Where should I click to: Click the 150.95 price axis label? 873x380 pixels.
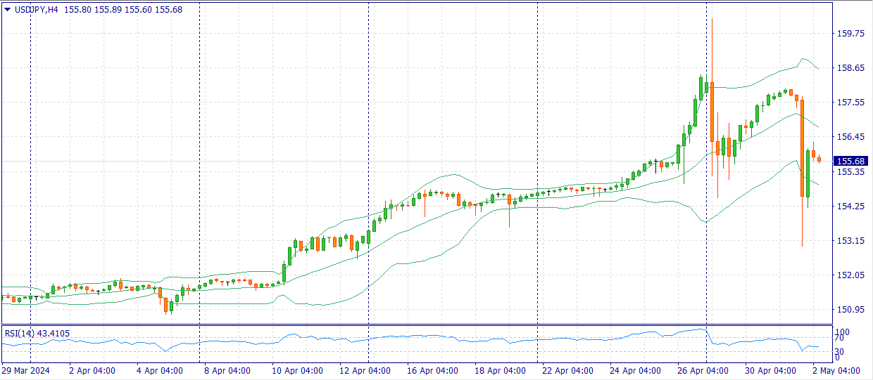(x=851, y=309)
